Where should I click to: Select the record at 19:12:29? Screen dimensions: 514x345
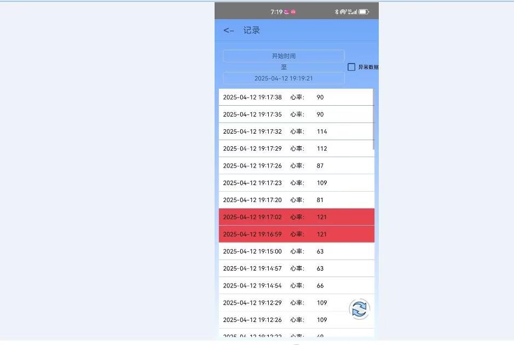(296, 303)
